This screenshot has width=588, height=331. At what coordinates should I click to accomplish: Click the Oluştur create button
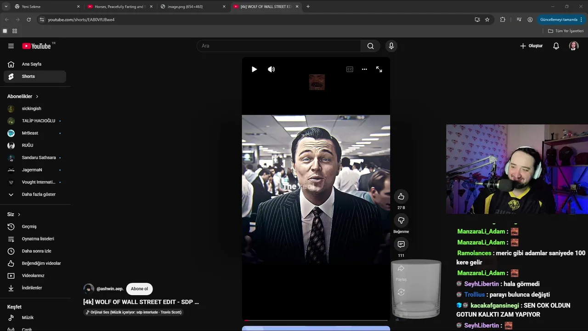pyautogui.click(x=531, y=46)
